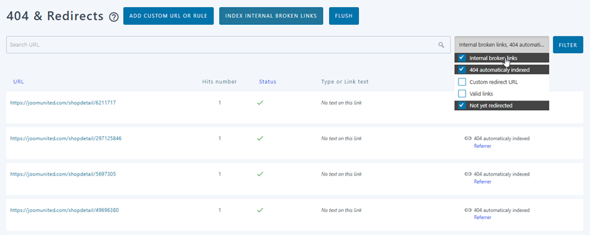The image size is (590, 235).
Task: Click hits value 1 for shopdetail/49696380
Action: point(220,210)
